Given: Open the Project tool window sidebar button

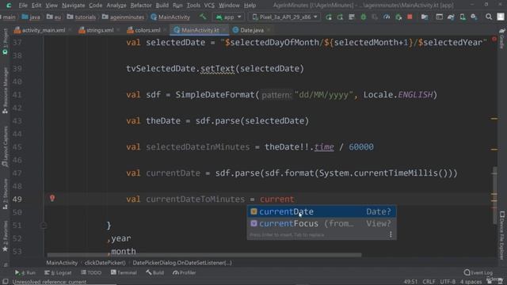Looking at the screenshot, I should point(6,41).
